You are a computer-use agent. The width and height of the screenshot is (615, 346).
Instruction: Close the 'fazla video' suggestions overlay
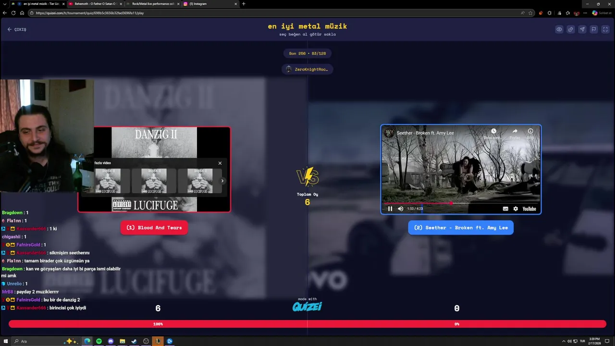coord(220,163)
